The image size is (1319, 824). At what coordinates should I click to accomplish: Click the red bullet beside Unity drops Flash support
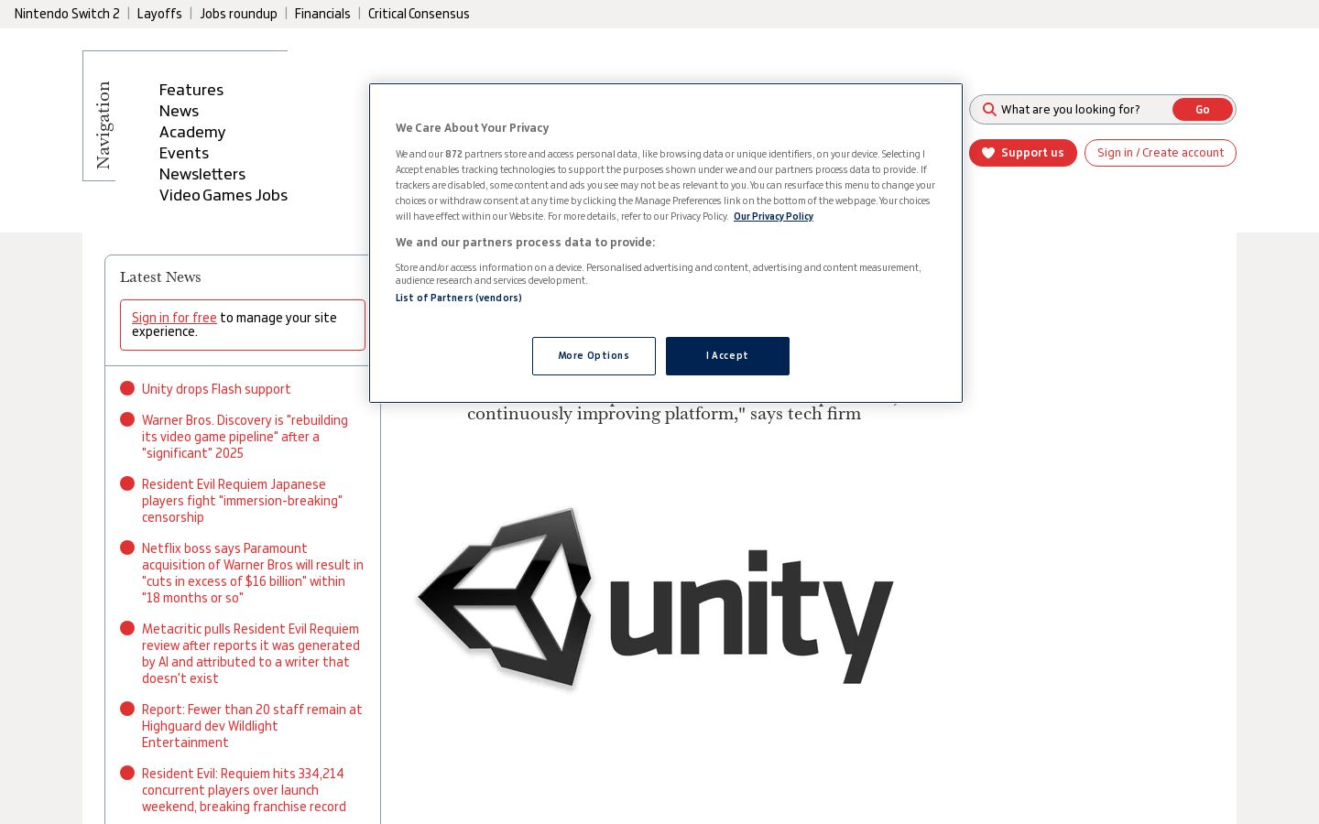tap(127, 388)
